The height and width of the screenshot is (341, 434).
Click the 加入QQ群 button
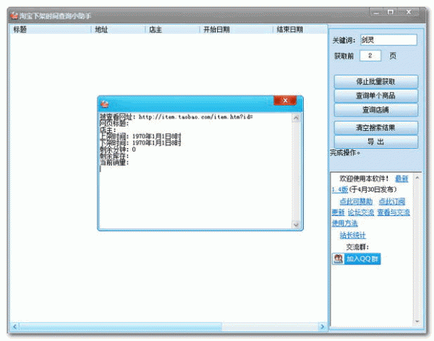[x=357, y=259]
